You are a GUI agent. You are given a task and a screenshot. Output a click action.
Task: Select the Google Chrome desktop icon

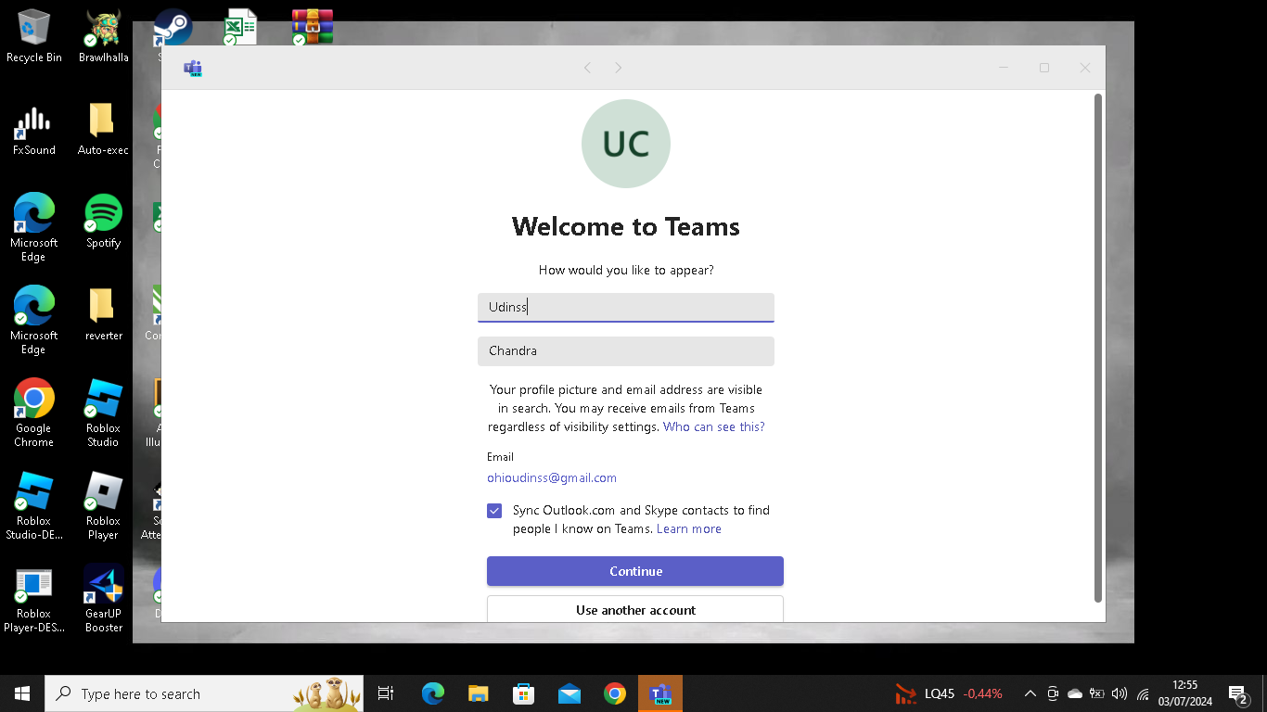pos(34,413)
